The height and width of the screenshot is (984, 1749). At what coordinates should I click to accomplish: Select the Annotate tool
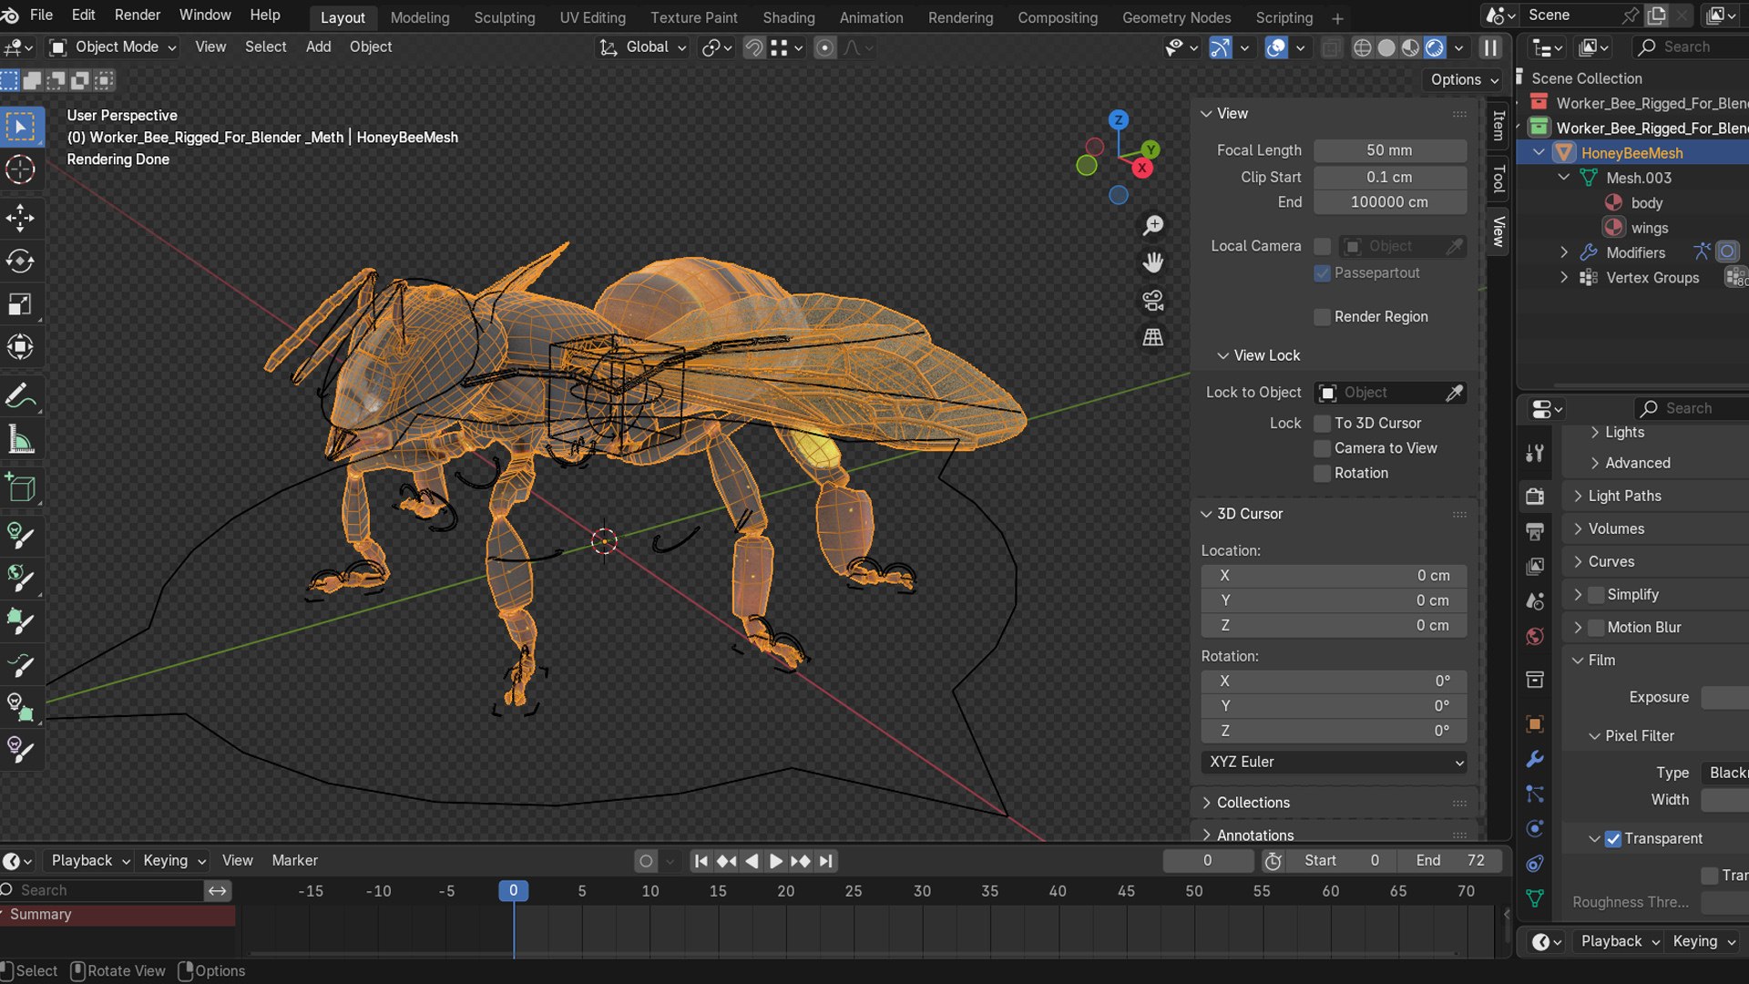[20, 396]
